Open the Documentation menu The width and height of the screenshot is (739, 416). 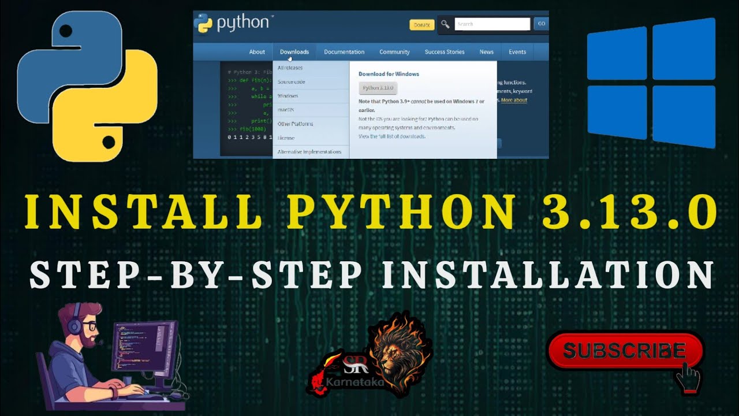pos(344,52)
